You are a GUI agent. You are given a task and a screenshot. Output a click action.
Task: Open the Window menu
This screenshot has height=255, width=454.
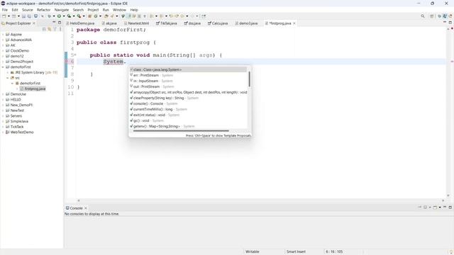click(x=119, y=10)
